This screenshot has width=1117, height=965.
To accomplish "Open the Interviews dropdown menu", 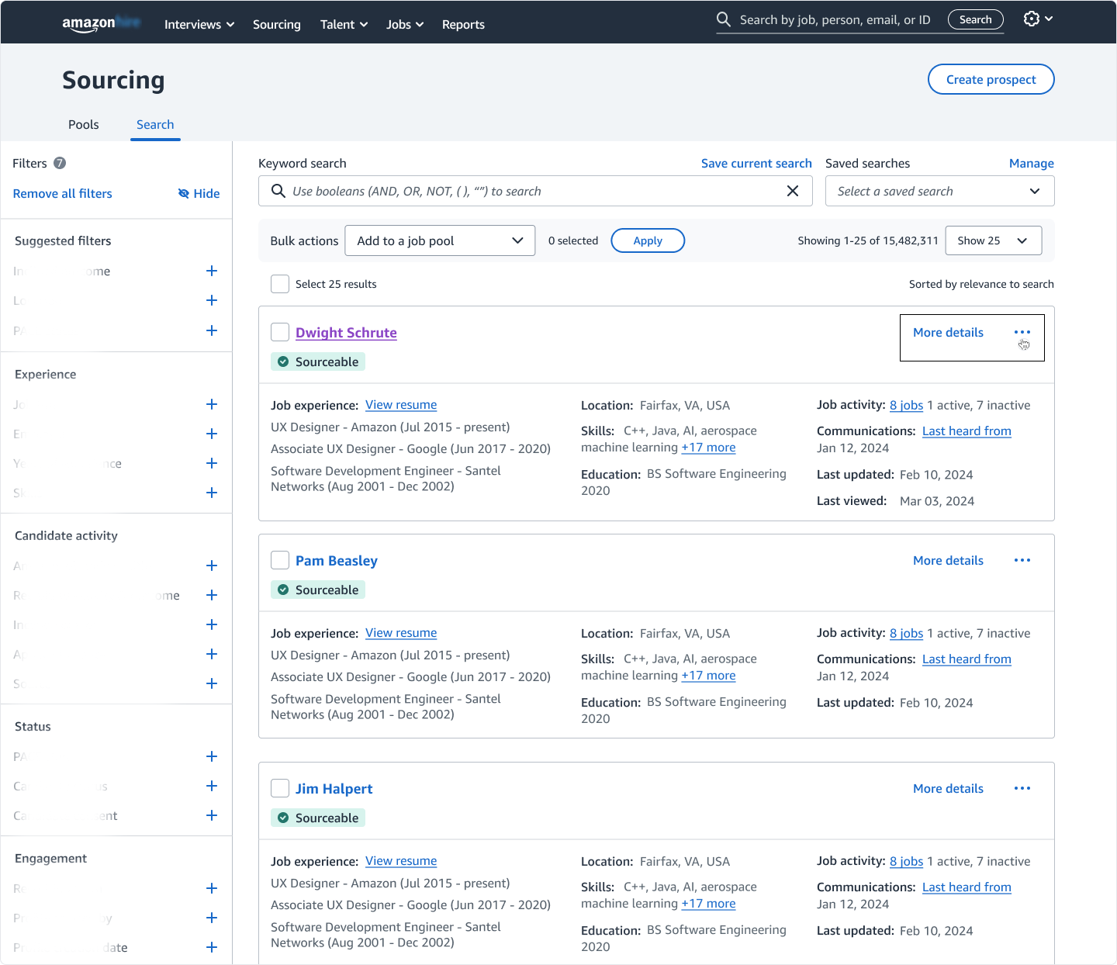I will [199, 24].
